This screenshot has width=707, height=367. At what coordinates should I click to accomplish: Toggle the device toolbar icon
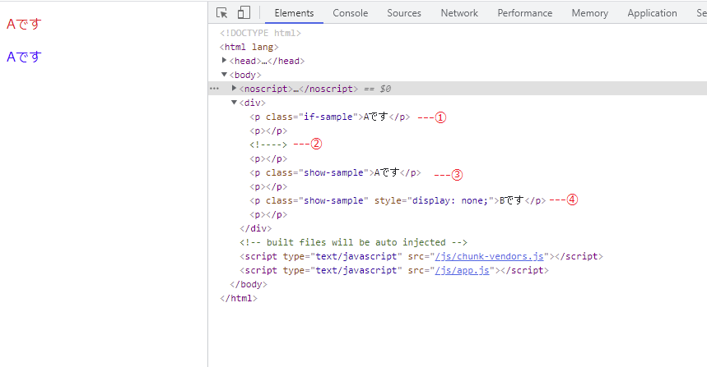244,12
